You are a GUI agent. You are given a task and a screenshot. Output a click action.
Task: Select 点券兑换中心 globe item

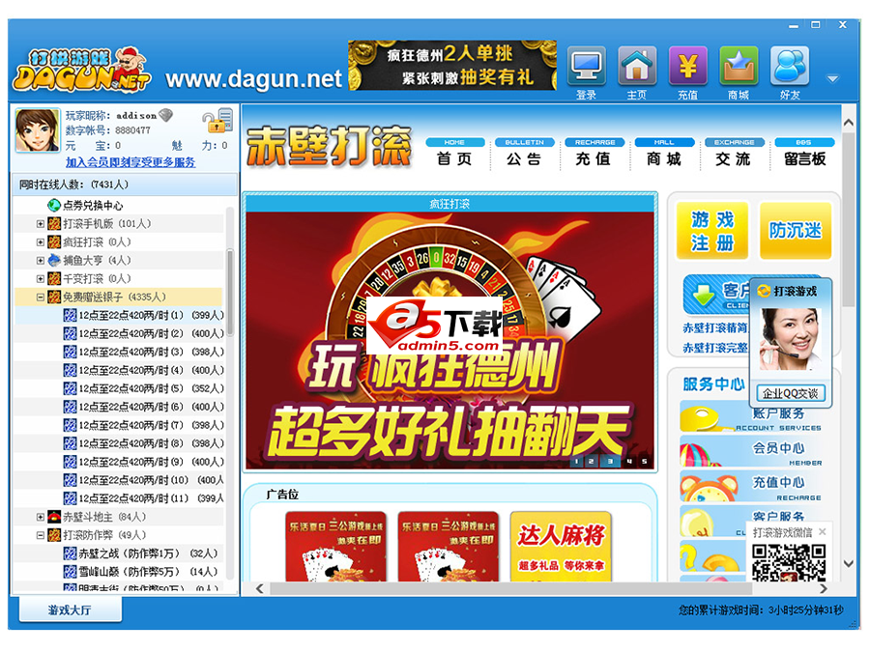tap(86, 206)
